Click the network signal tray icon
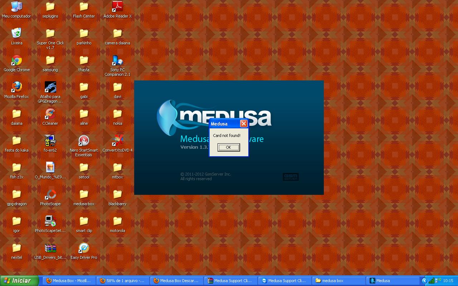This screenshot has width=458, height=286. tap(432, 281)
